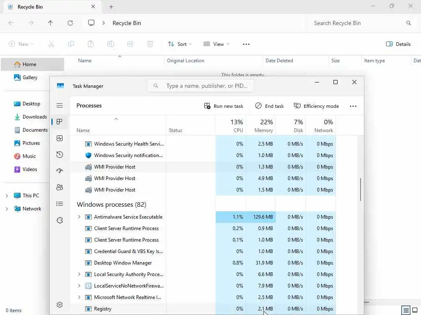This screenshot has width=421, height=315.
Task: Open Services page icon in Task Manager
Action: (x=60, y=220)
